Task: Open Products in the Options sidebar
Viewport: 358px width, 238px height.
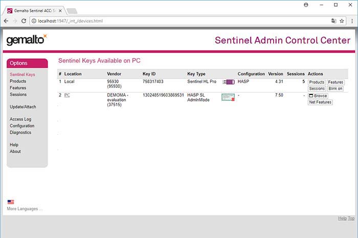Action: coord(18,81)
